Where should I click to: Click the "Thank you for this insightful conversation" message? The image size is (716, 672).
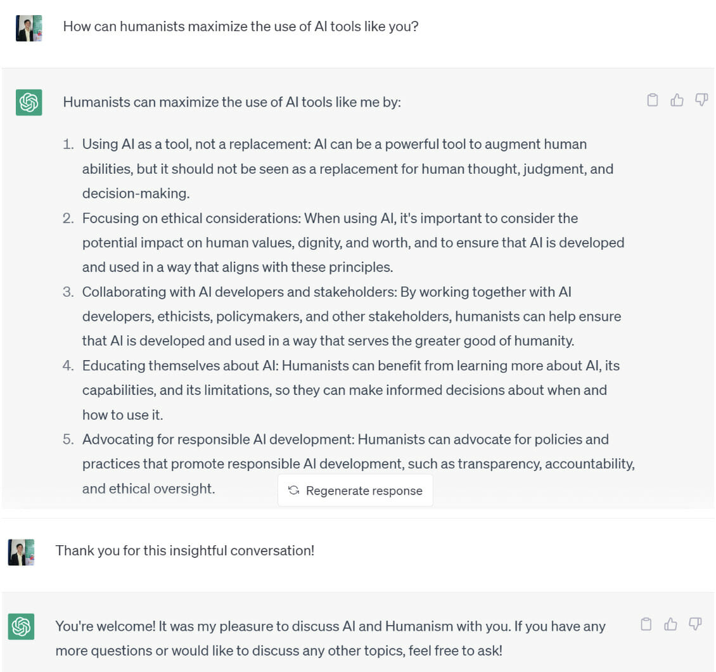[185, 550]
